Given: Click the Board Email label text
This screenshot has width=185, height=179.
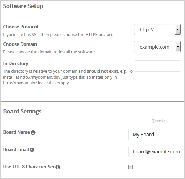Looking at the screenshot, I should coord(16,149).
